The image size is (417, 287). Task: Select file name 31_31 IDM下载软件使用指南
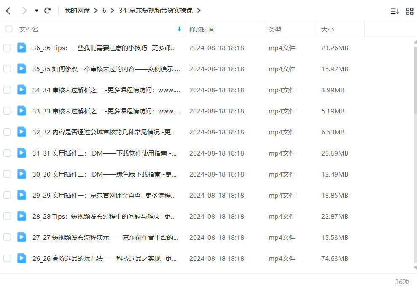(x=105, y=153)
